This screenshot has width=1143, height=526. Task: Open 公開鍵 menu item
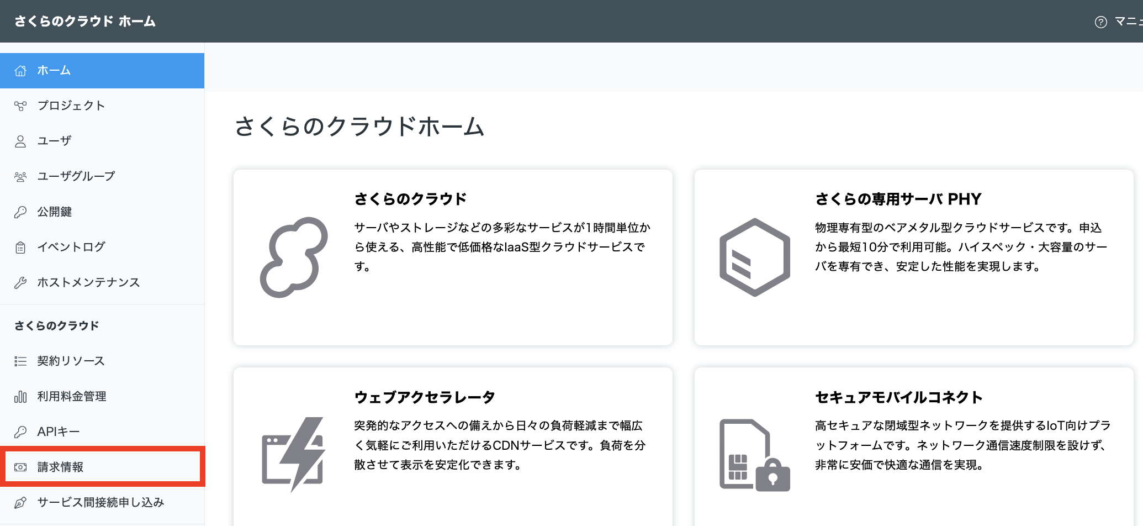[x=102, y=212]
